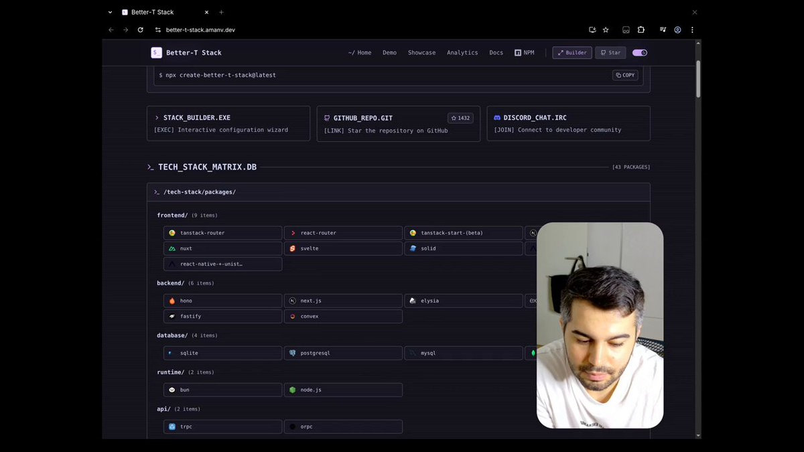The width and height of the screenshot is (804, 452).
Task: Open the browser extensions puzzle icon
Action: [x=641, y=29]
